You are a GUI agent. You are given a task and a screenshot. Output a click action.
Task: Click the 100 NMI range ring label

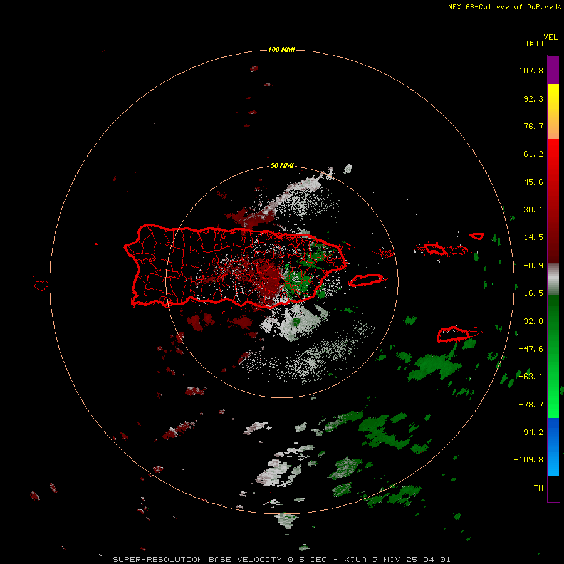(x=281, y=50)
